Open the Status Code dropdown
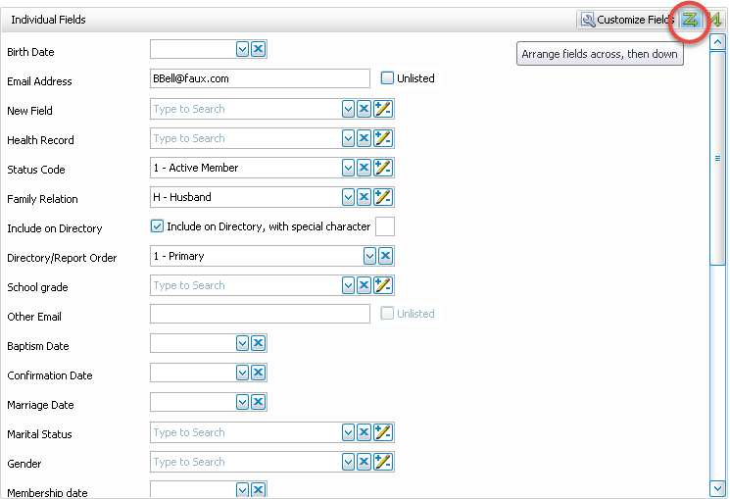Viewport: 730px width, 499px height. click(348, 168)
